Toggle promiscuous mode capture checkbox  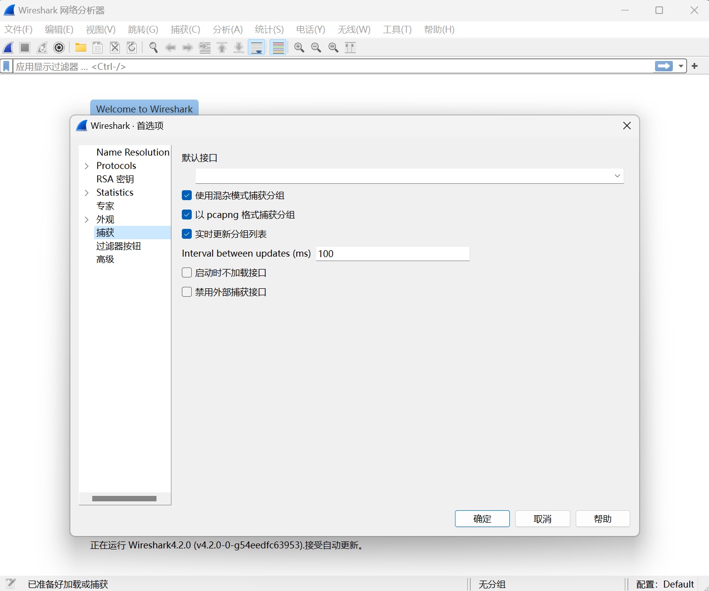click(187, 195)
